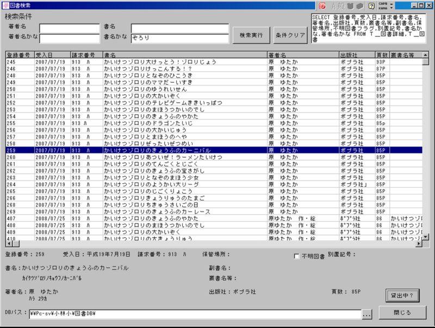
Task: Click the 貸出中? button
Action: [x=402, y=295]
